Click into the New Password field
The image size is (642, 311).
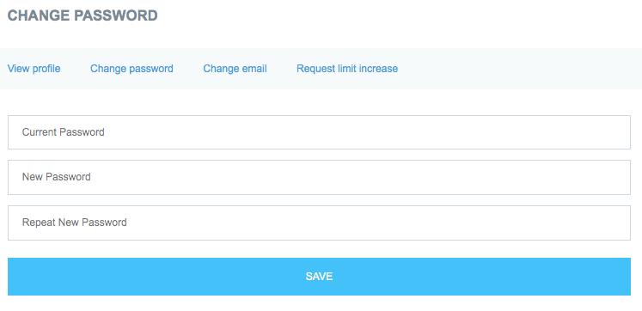coord(319,177)
